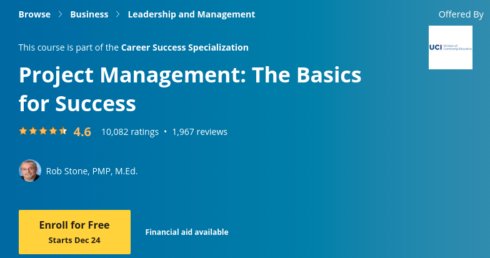490x258 pixels.
Task: Open instructor Rob Stone, PMP, M.Ed. name
Action: (x=92, y=171)
